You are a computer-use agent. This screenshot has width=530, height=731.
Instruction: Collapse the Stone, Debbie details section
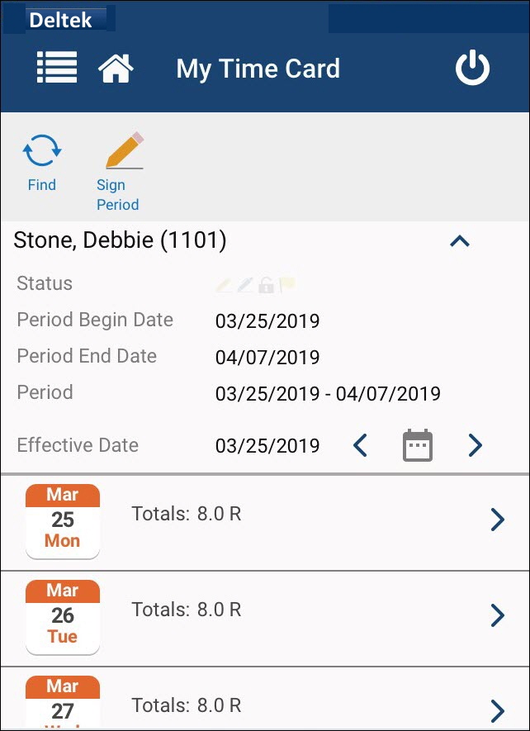pos(459,241)
